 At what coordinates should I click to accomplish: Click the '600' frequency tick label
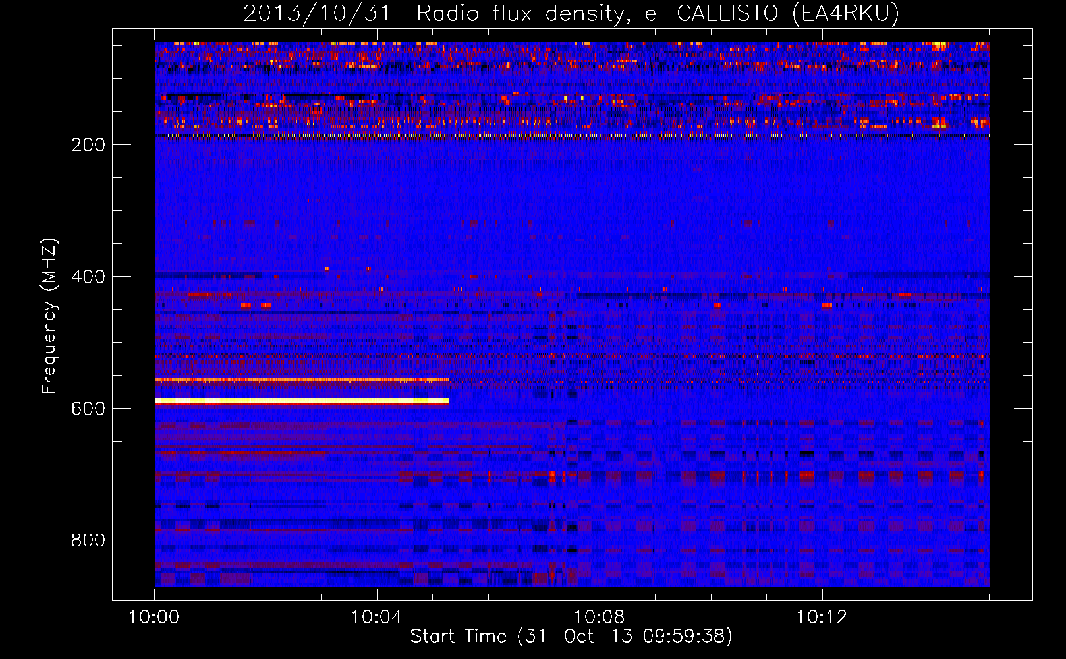pyautogui.click(x=88, y=409)
